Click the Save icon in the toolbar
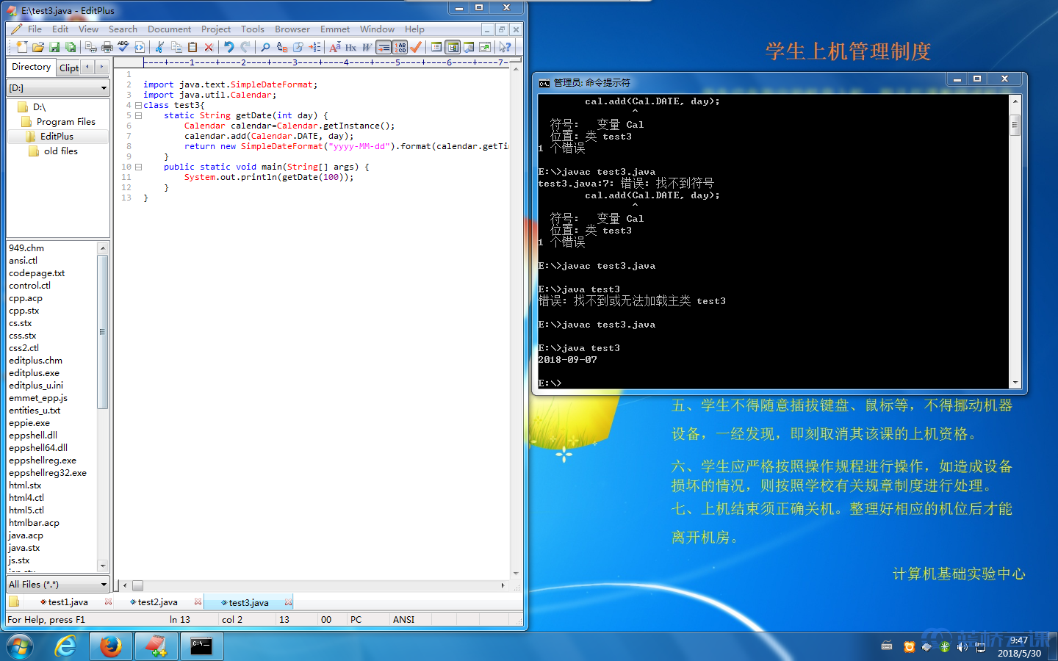1058x661 pixels. point(54,47)
